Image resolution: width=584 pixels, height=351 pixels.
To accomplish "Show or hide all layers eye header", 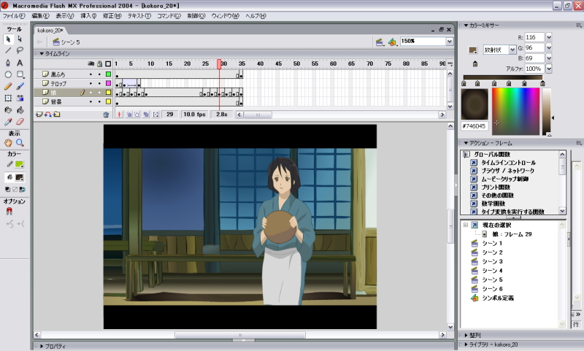I will click(x=91, y=64).
